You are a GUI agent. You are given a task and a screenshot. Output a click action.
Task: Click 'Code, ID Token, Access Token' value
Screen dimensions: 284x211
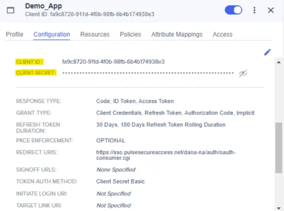[135, 101]
